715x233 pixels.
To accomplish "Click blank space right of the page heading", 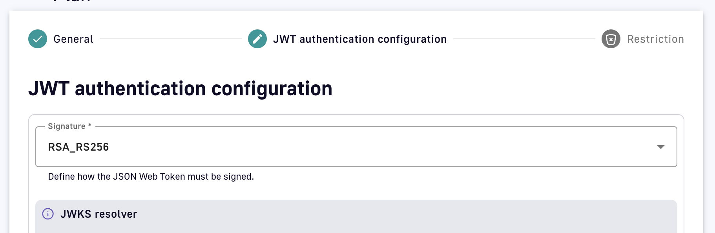I will point(510,89).
